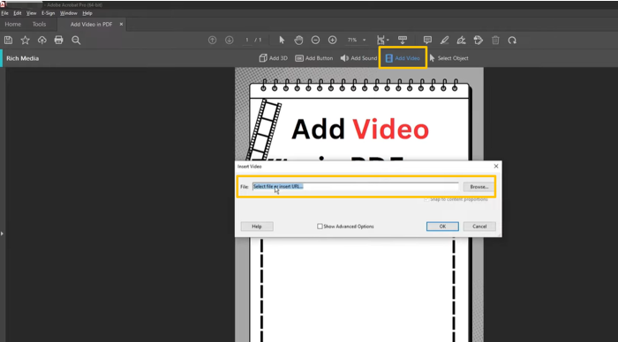Expand the left navigation pane arrow
This screenshot has width=618, height=342.
tap(2, 234)
